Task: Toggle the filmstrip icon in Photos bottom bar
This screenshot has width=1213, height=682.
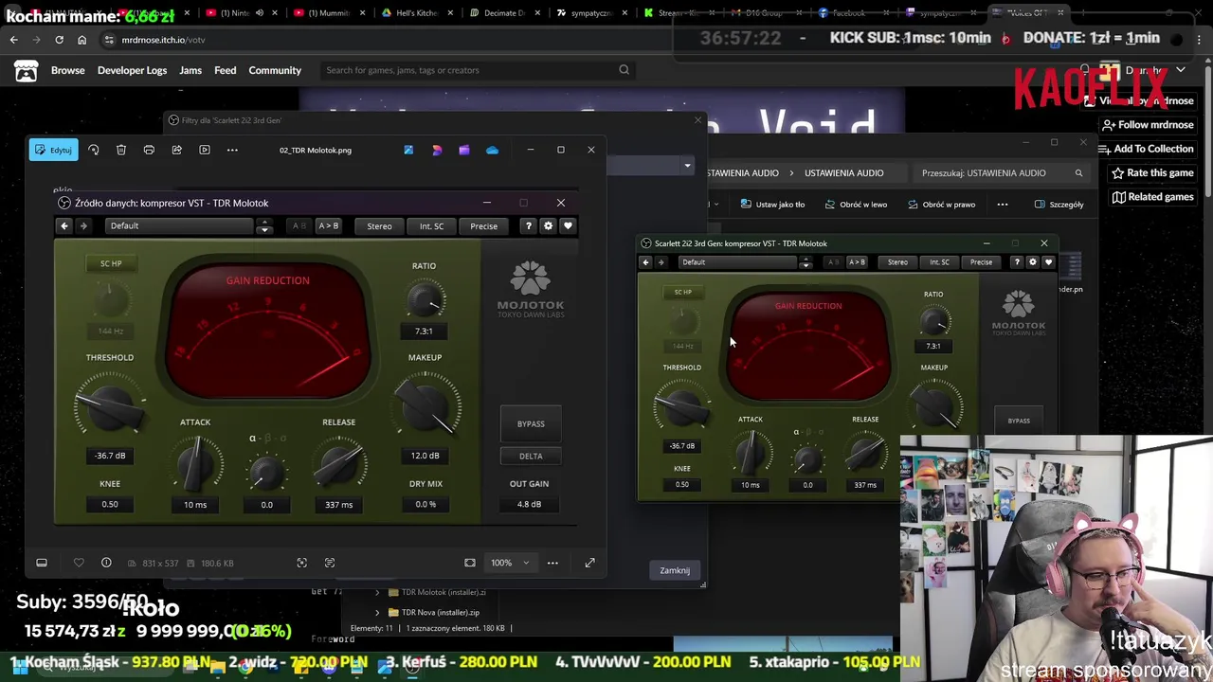Action: 42,563
